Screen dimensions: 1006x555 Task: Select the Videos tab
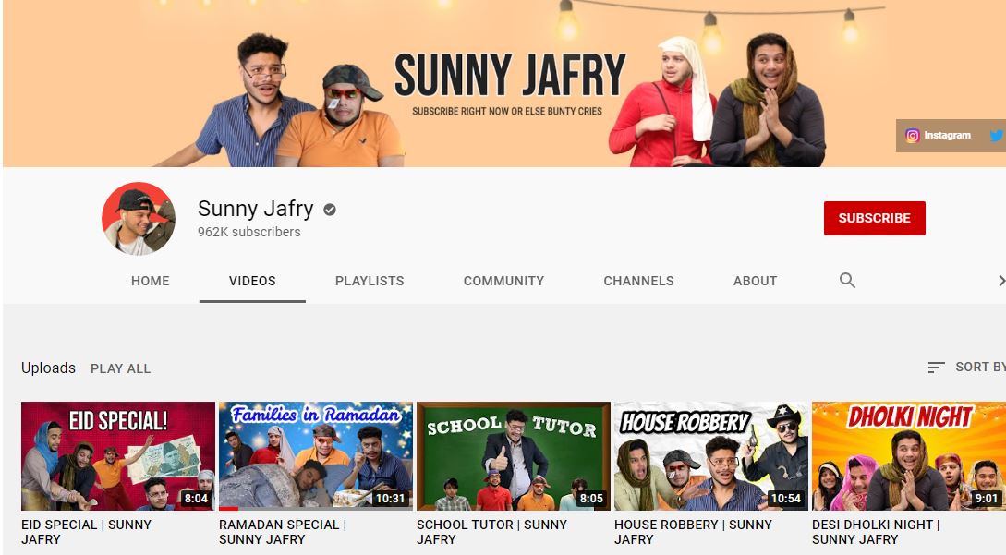click(x=252, y=281)
